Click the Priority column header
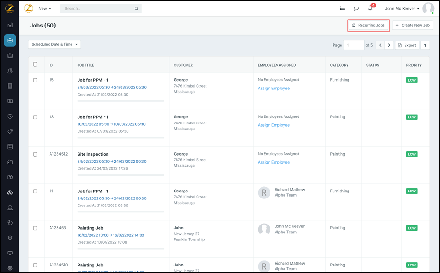 414,65
